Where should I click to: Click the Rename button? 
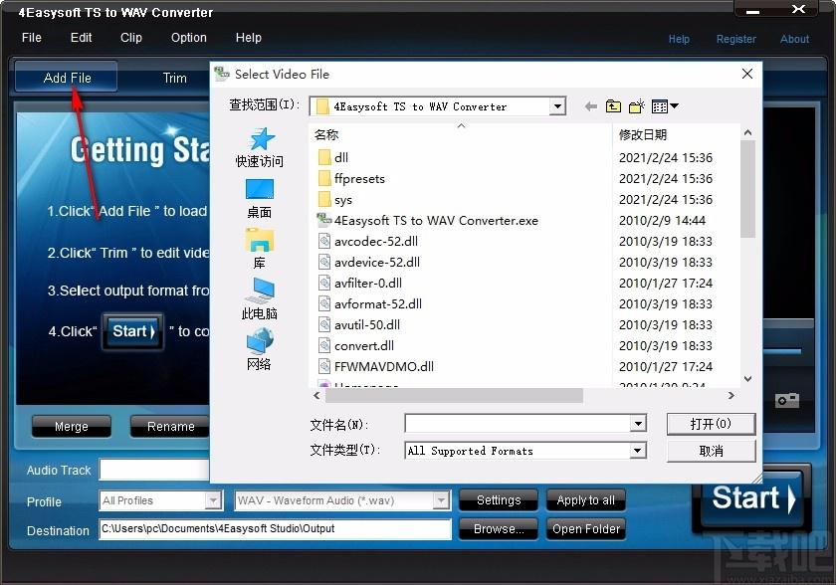tap(170, 426)
